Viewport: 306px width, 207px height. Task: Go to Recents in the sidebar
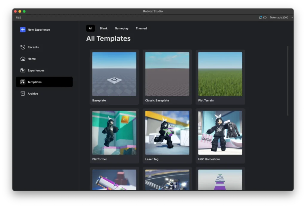(x=44, y=47)
